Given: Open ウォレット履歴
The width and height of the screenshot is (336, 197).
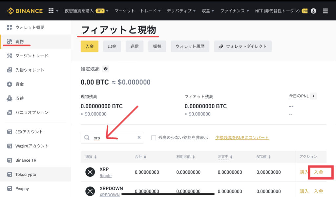Looking at the screenshot, I should point(190,46).
